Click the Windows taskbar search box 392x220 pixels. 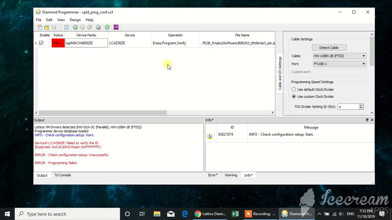[x=67, y=214]
